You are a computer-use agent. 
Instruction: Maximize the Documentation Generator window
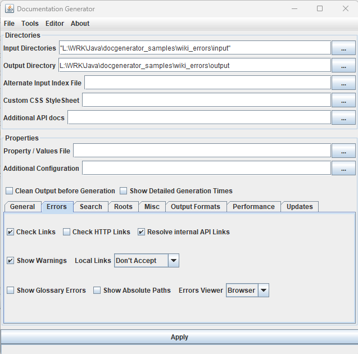[x=320, y=8]
